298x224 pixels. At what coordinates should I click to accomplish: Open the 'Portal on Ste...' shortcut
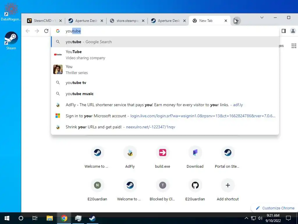click(228, 157)
